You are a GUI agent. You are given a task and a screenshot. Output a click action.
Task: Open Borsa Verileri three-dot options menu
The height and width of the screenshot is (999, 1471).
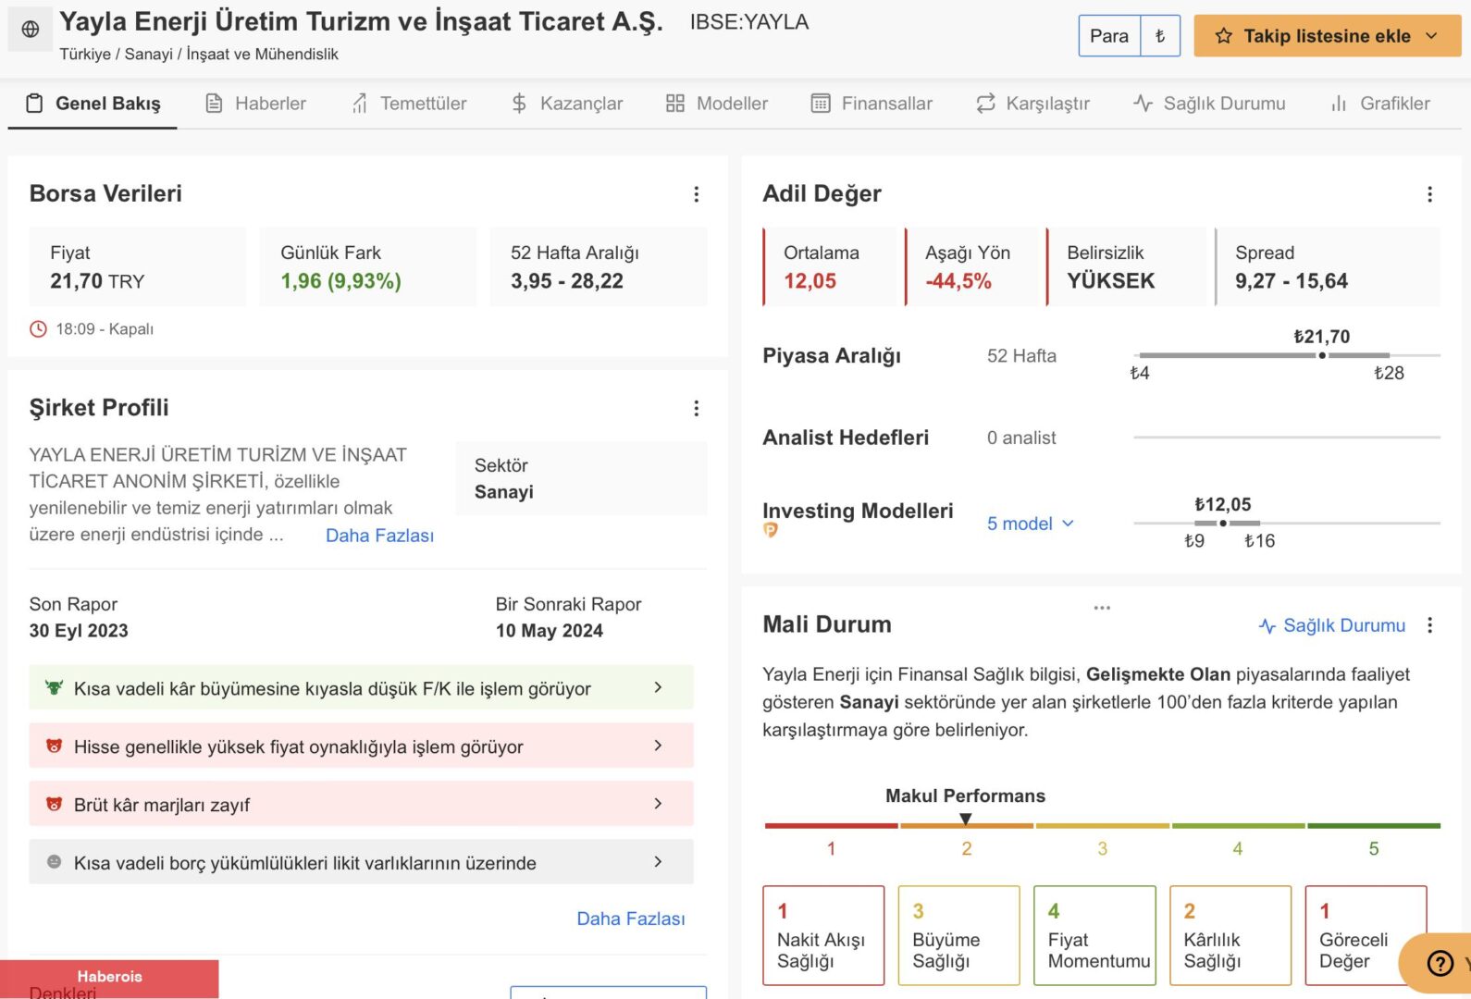click(697, 194)
